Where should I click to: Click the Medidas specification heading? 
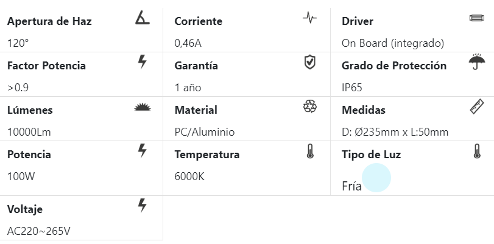click(364, 110)
